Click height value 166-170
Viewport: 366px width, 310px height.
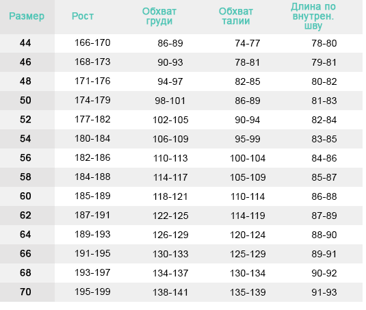point(92,42)
